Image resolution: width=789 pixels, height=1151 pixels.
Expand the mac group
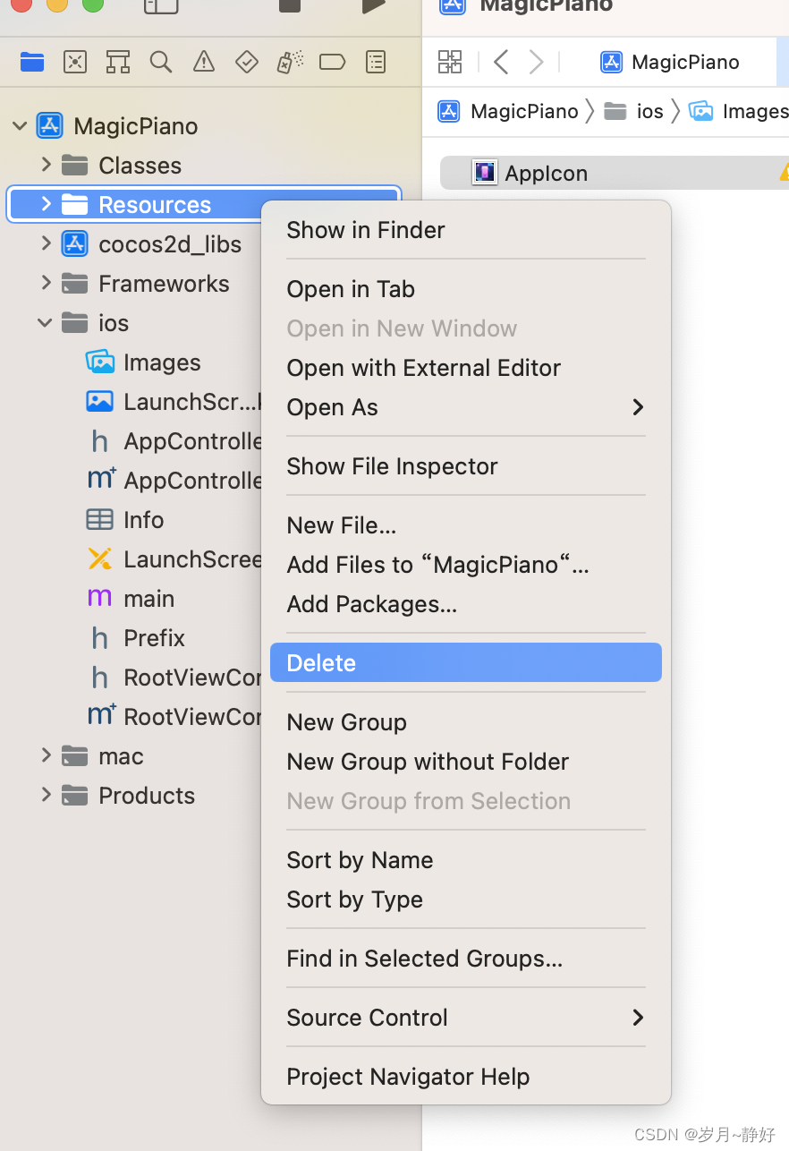coord(46,755)
